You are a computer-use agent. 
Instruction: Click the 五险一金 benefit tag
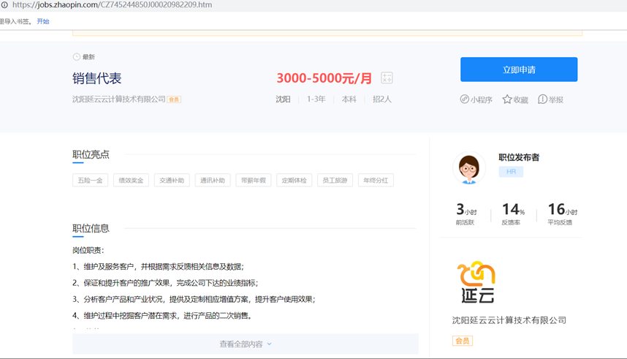[x=90, y=180]
